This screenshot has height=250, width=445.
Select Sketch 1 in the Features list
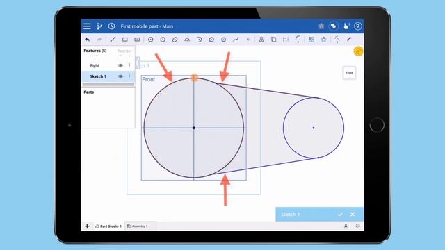(x=108, y=76)
